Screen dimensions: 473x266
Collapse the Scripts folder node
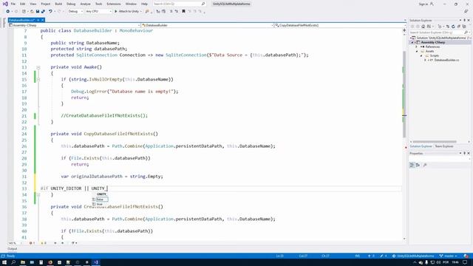pyautogui.click(x=421, y=56)
